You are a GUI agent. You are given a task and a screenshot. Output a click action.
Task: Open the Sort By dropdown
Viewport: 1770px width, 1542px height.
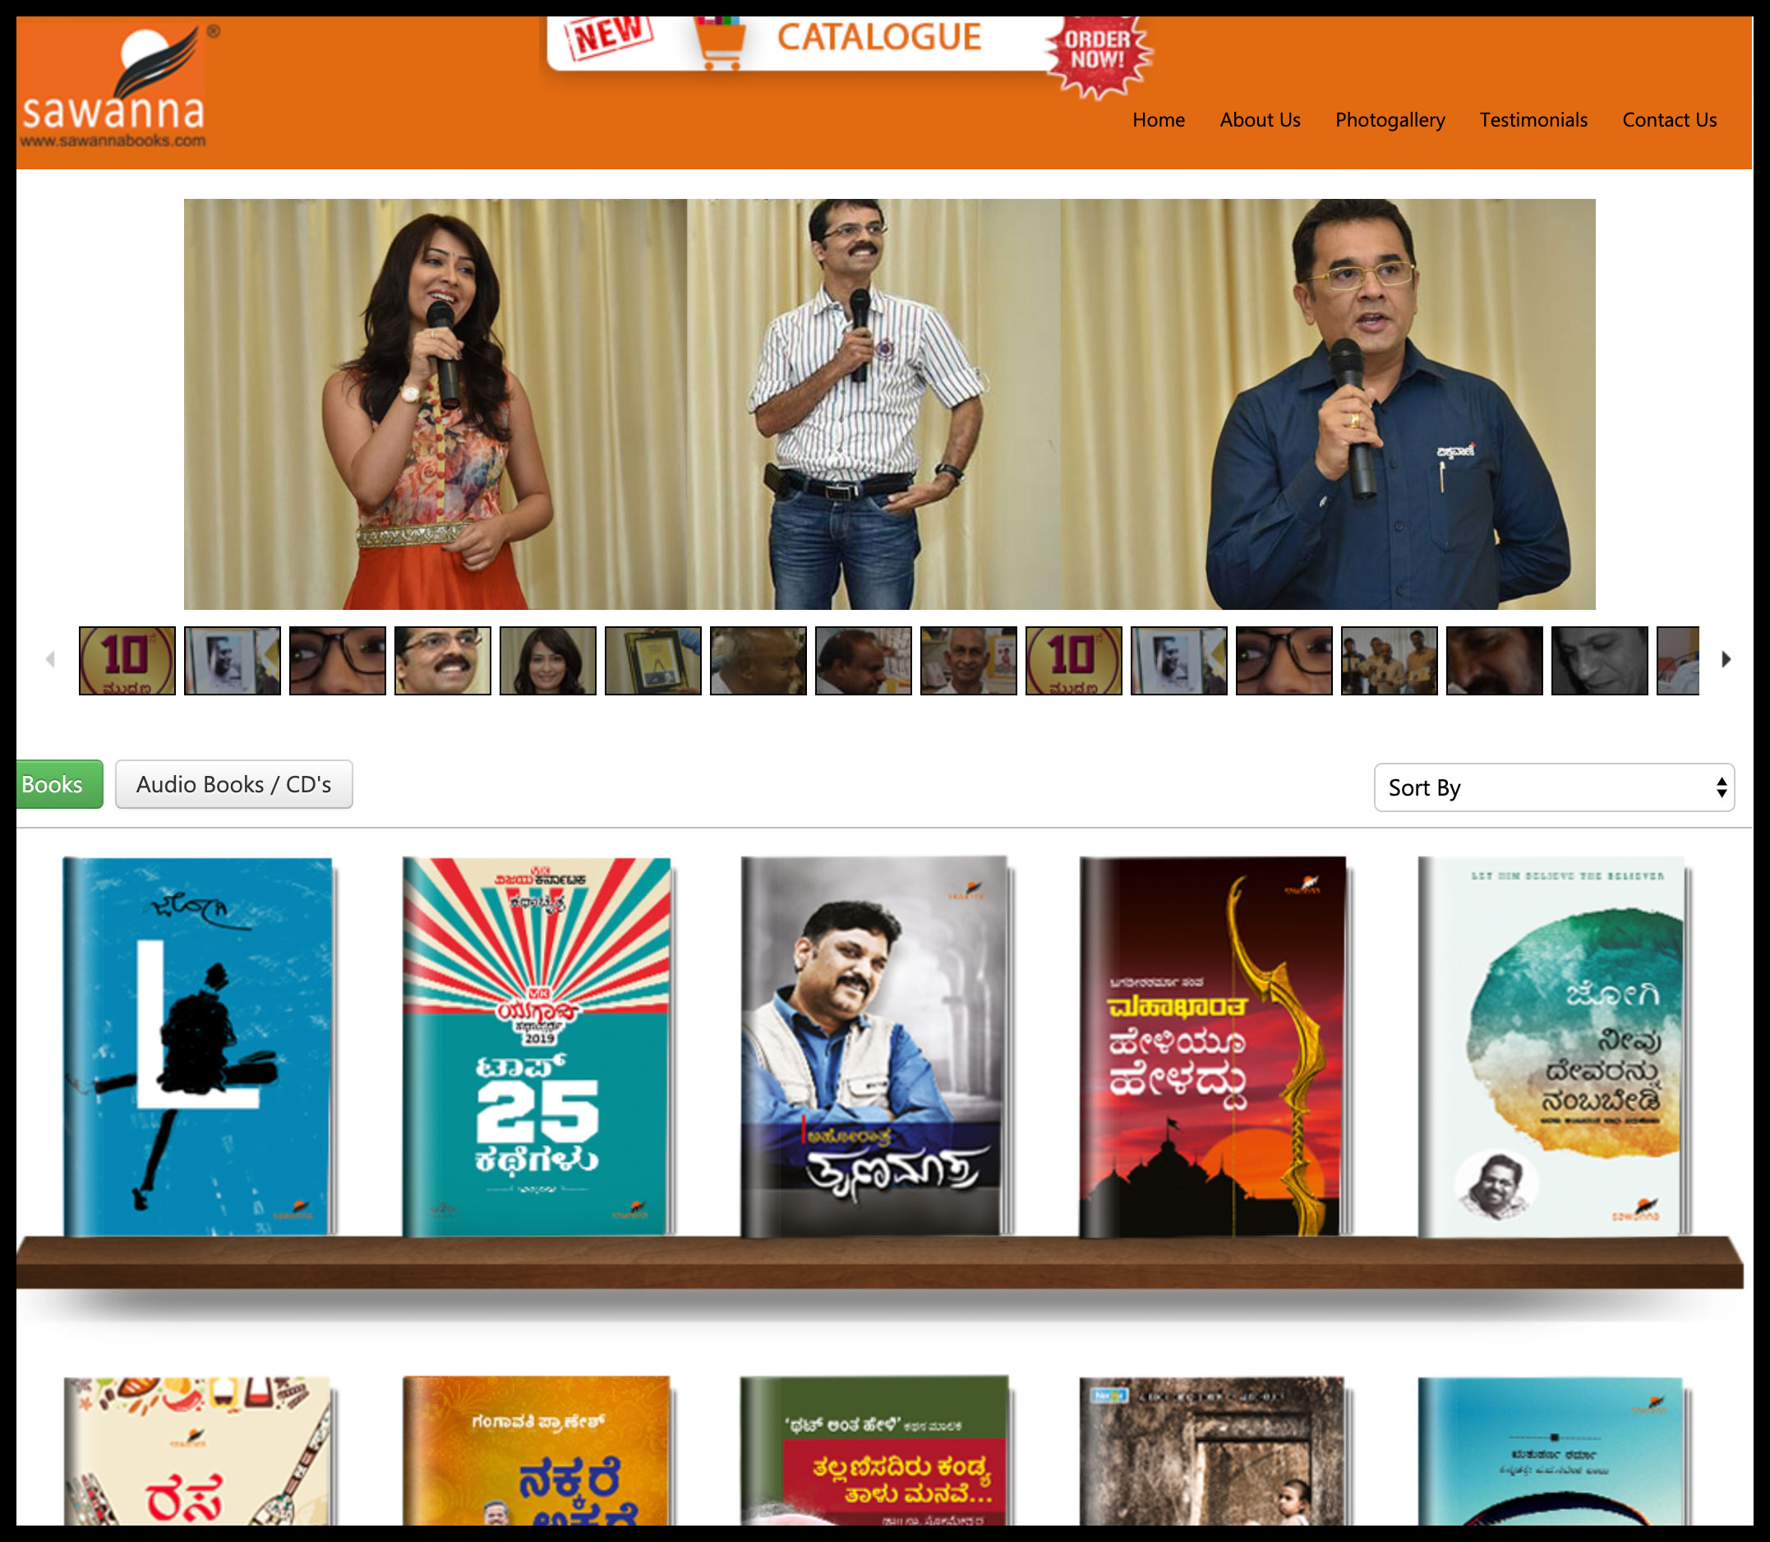(x=1553, y=787)
